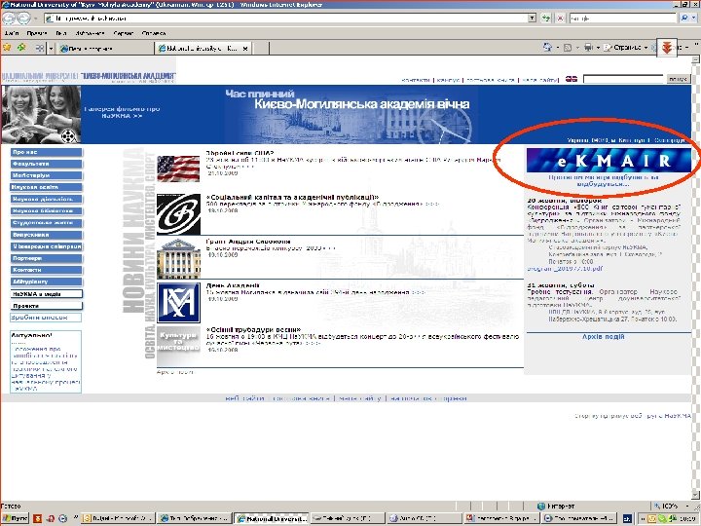
Task: Switch to the National University taskbar button
Action: point(272,518)
